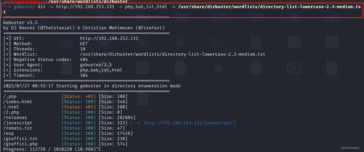The width and height of the screenshot is (364, 152).
Task: Select the top1000.txt desktop file icon
Action: click(x=332, y=71)
